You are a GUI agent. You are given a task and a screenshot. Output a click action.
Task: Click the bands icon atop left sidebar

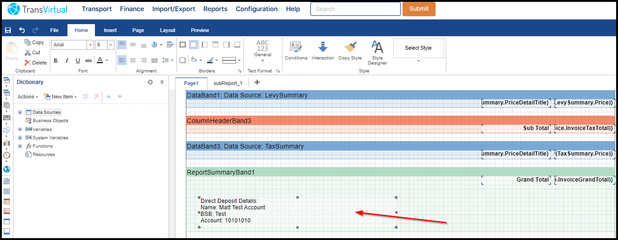pos(7,80)
